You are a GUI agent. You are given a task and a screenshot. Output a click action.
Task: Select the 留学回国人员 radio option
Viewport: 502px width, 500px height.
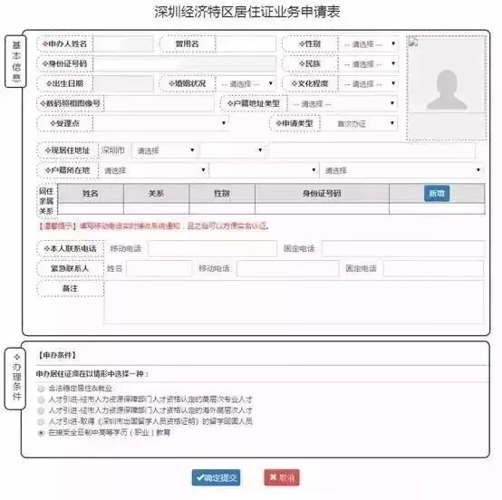click(41, 421)
